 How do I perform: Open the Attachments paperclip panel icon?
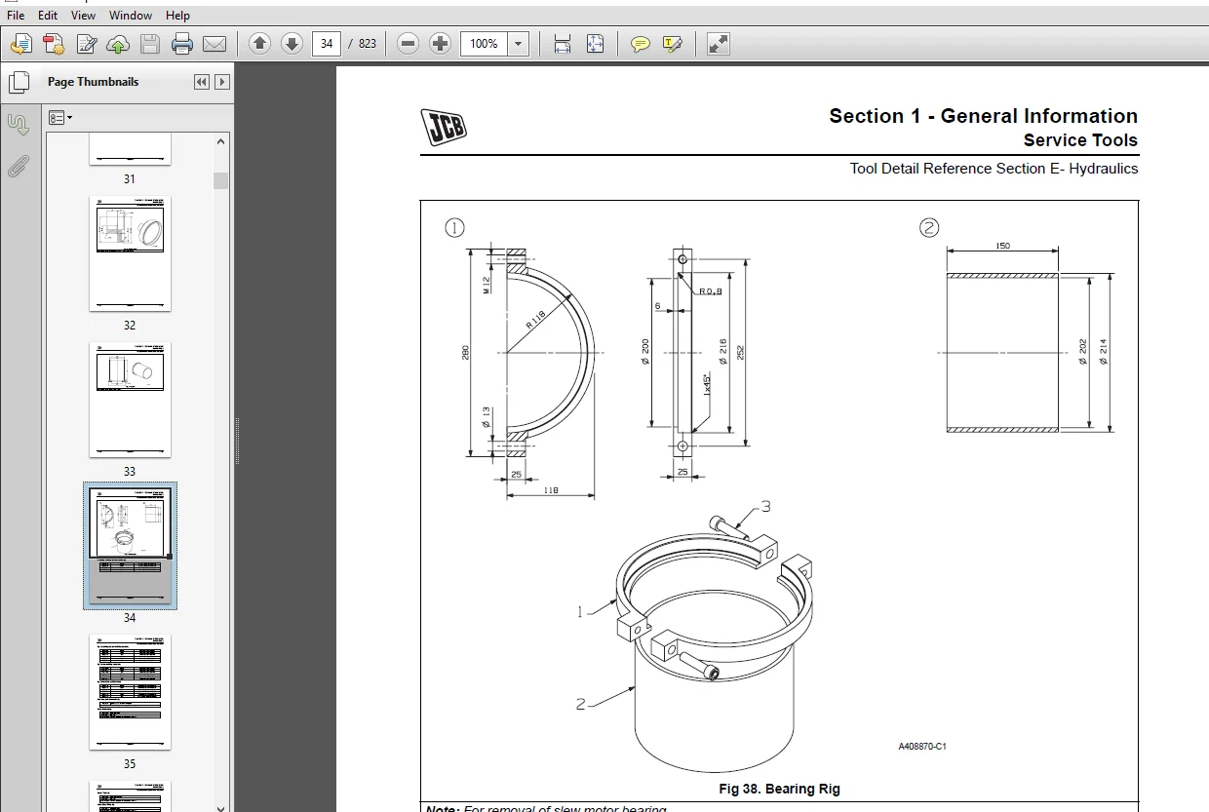(19, 167)
